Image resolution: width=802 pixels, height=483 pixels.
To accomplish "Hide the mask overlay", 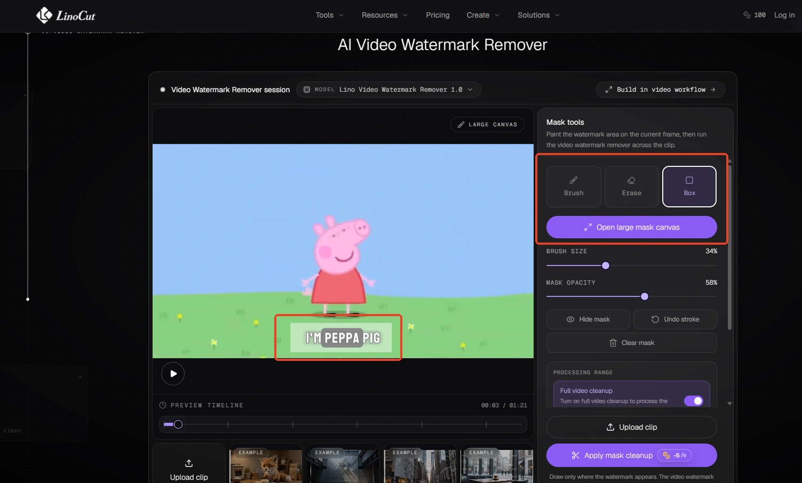I will [588, 319].
